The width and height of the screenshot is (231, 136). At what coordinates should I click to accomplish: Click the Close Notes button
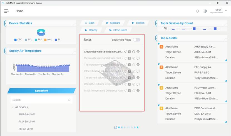118,30
